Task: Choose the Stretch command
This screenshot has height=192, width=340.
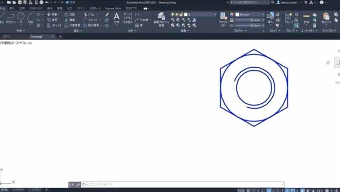Action: (54, 25)
